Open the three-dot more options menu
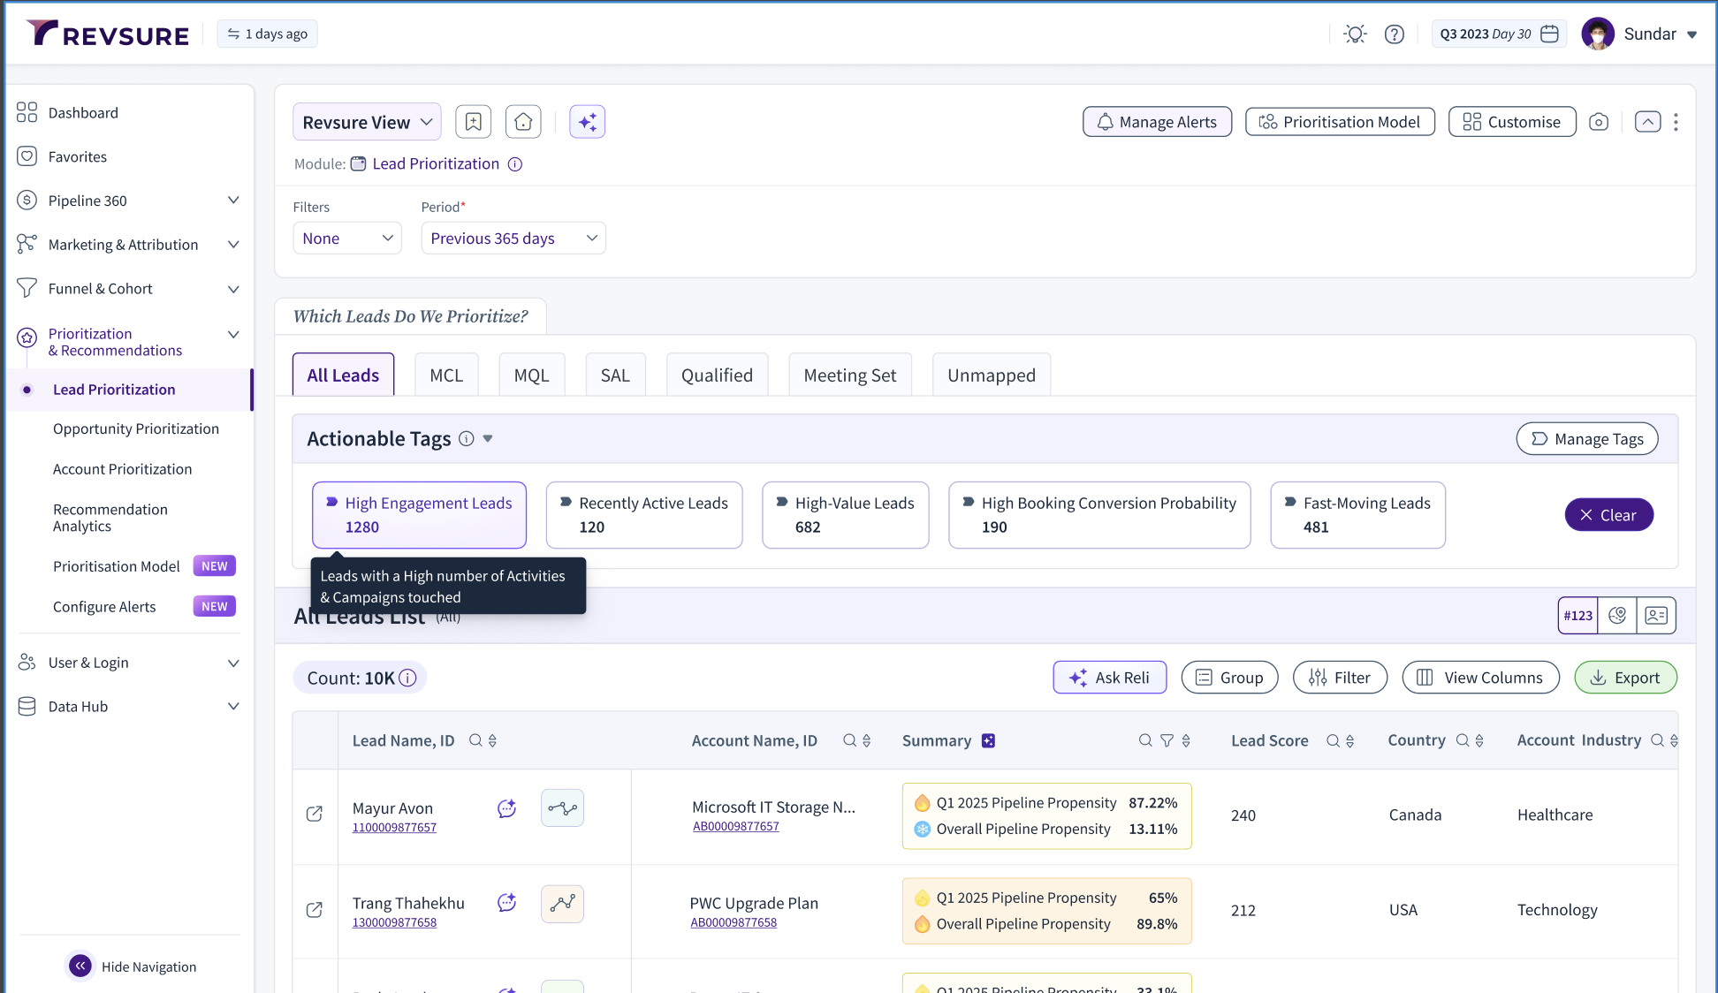The height and width of the screenshot is (993, 1718). point(1676,122)
